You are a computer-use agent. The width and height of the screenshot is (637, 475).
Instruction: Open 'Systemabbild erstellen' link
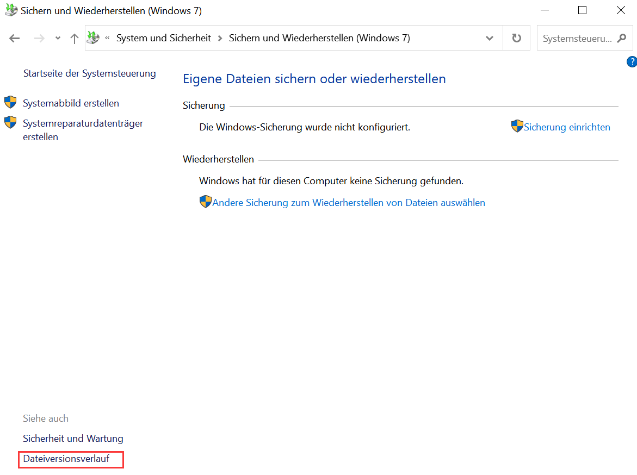tap(71, 103)
